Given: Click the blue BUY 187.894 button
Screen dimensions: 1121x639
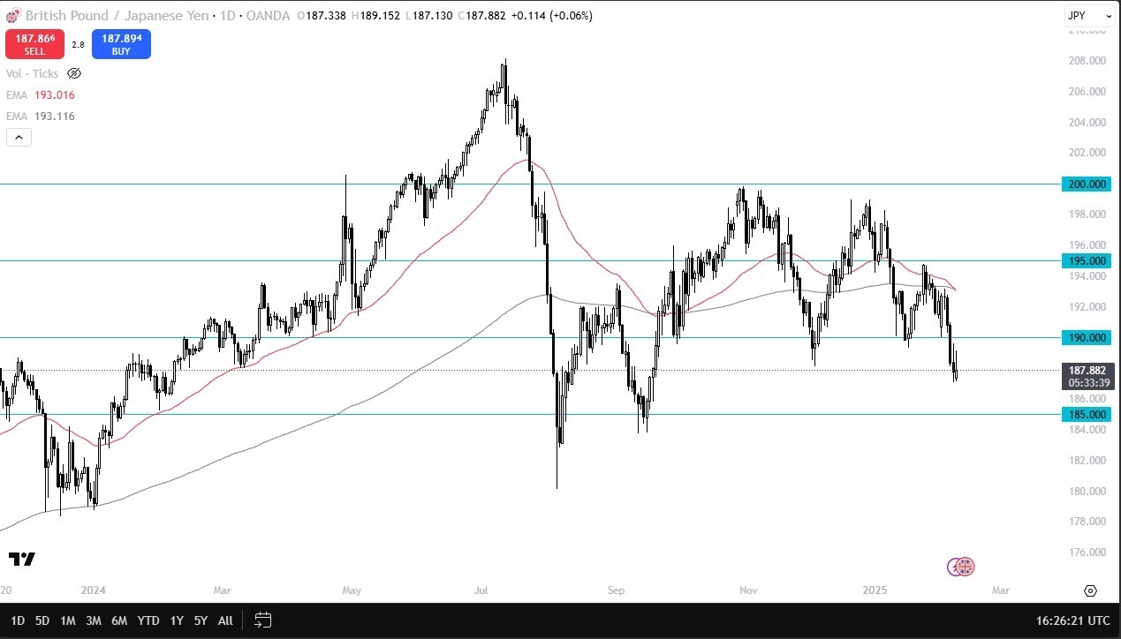Looking at the screenshot, I should pos(121,42).
